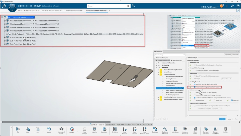Click New Revision From tool
The width and height of the screenshot is (241, 136).
(x=145, y=131)
